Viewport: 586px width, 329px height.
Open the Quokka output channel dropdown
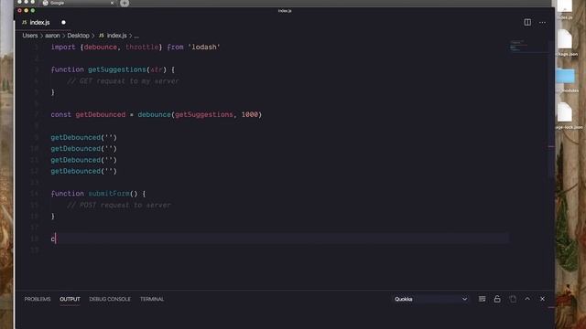pyautogui.click(x=431, y=299)
